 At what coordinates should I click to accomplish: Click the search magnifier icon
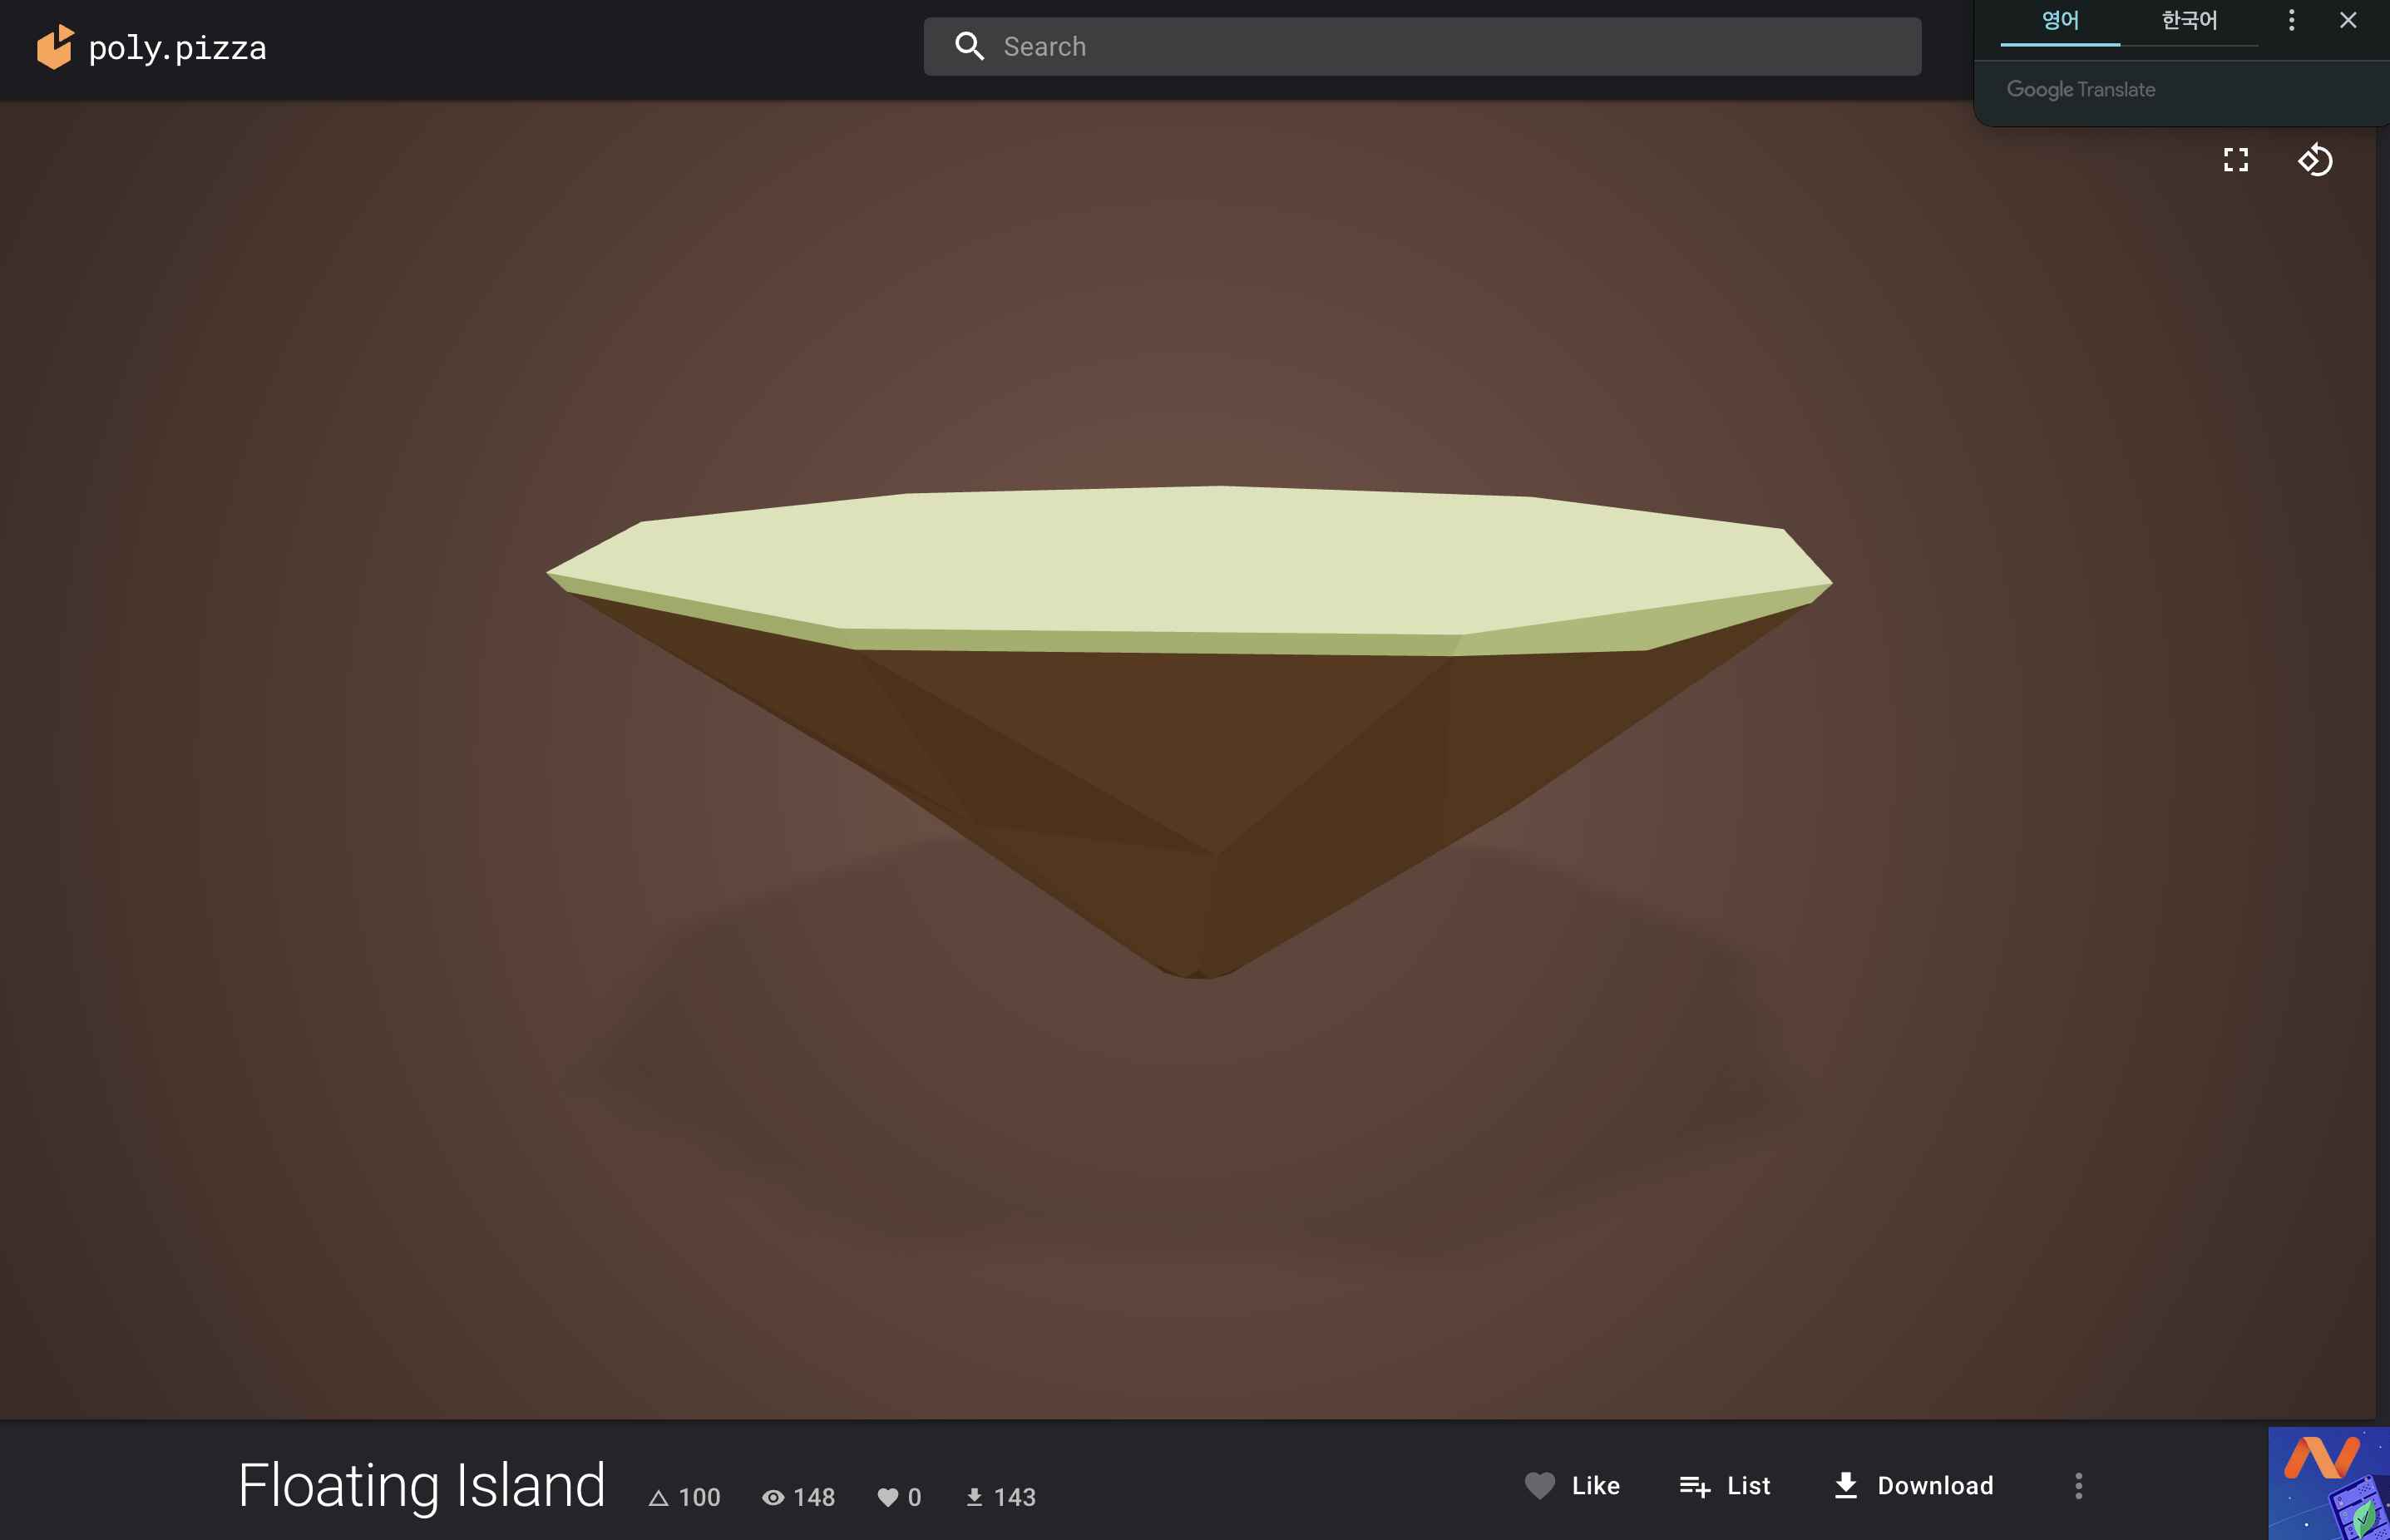pyautogui.click(x=969, y=46)
